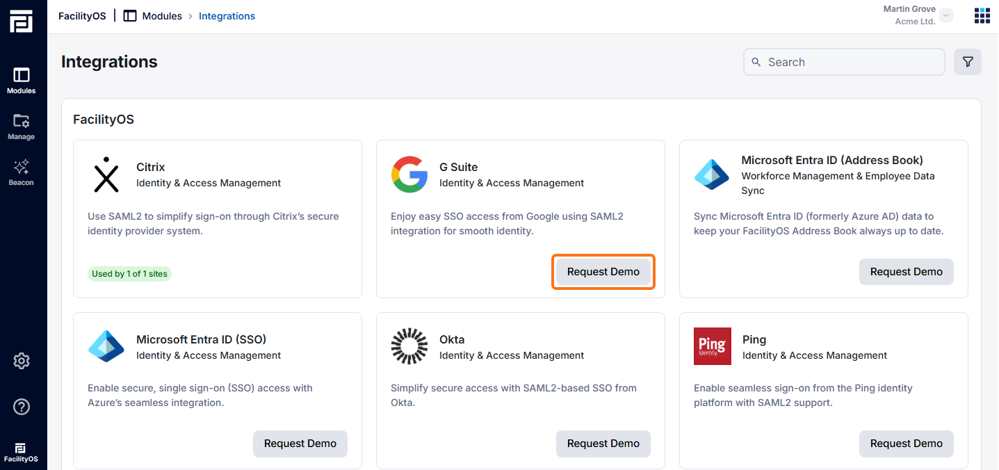Click the Microsoft Entra ID (SSO) logo

(x=106, y=346)
